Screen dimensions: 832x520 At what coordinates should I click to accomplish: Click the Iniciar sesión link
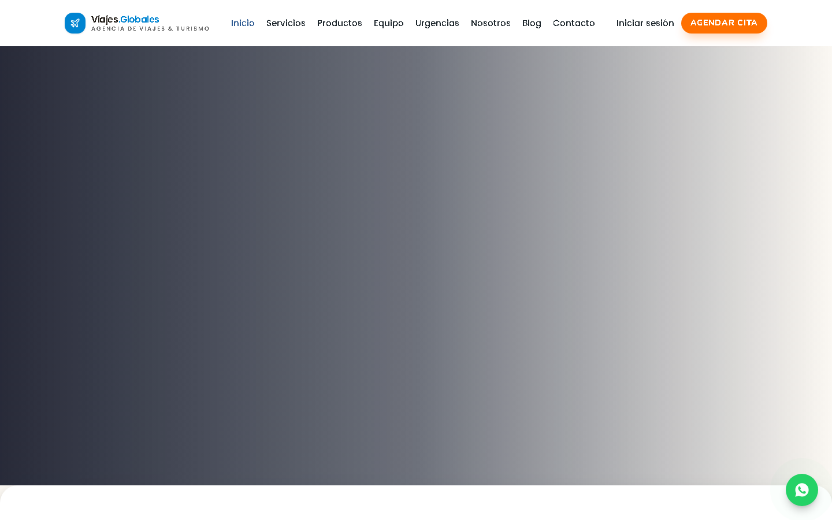[645, 23]
